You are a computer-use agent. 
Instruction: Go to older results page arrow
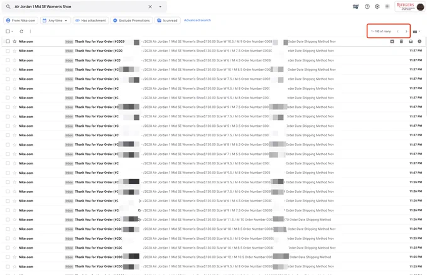click(406, 31)
